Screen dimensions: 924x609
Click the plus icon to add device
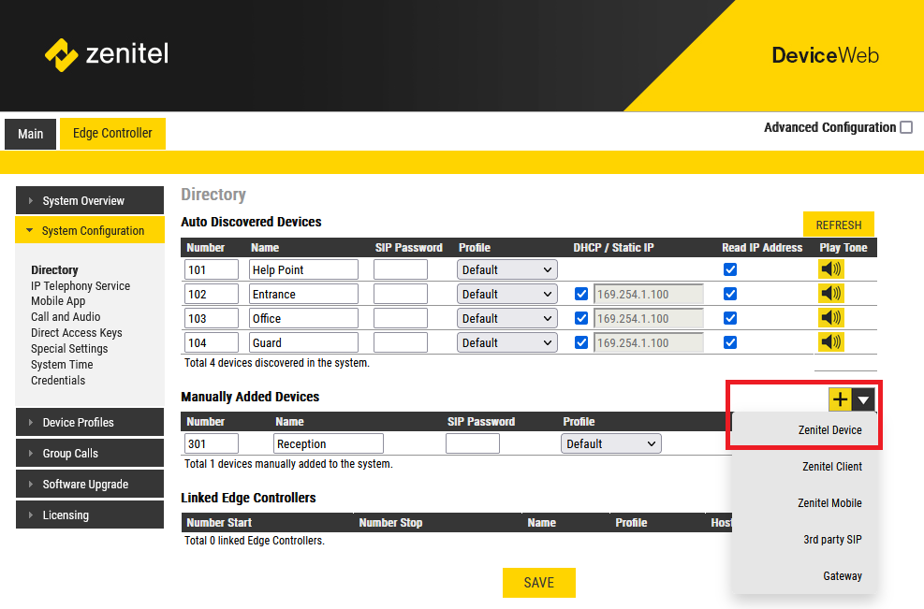tap(841, 399)
